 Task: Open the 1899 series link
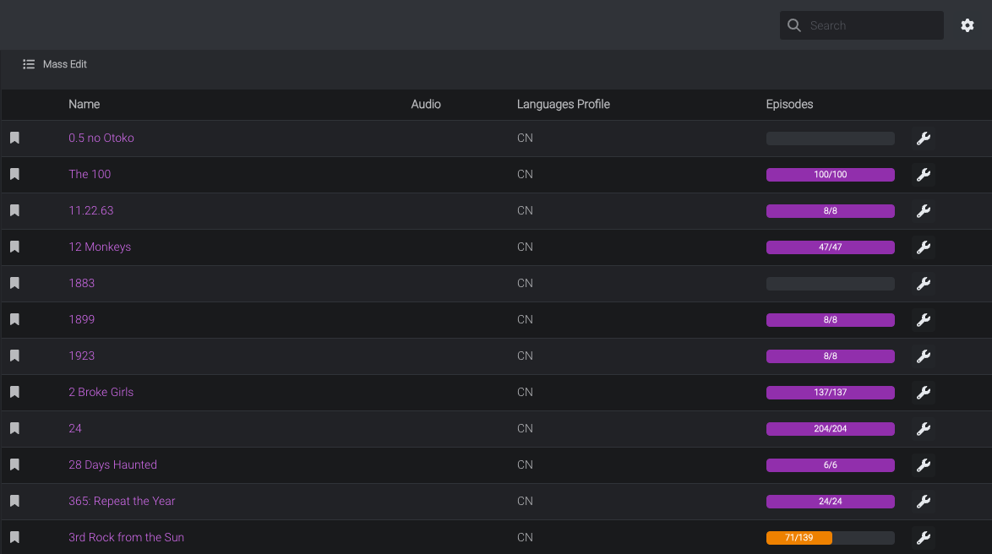[81, 319]
